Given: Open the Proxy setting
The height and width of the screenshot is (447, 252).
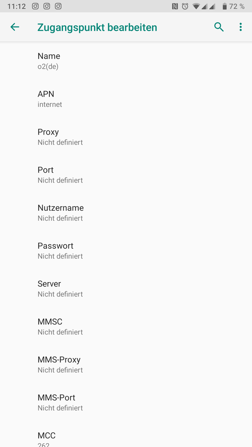Looking at the screenshot, I should 126,137.
